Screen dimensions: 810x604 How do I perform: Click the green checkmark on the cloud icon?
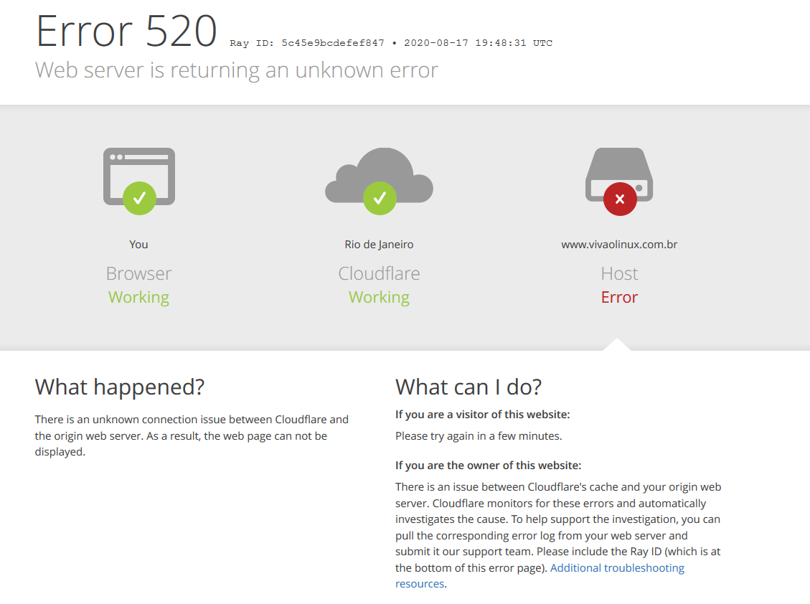coord(380,199)
